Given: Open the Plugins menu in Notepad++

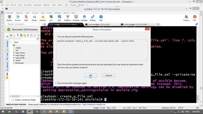Looking at the screenshot, I should point(73,5).
